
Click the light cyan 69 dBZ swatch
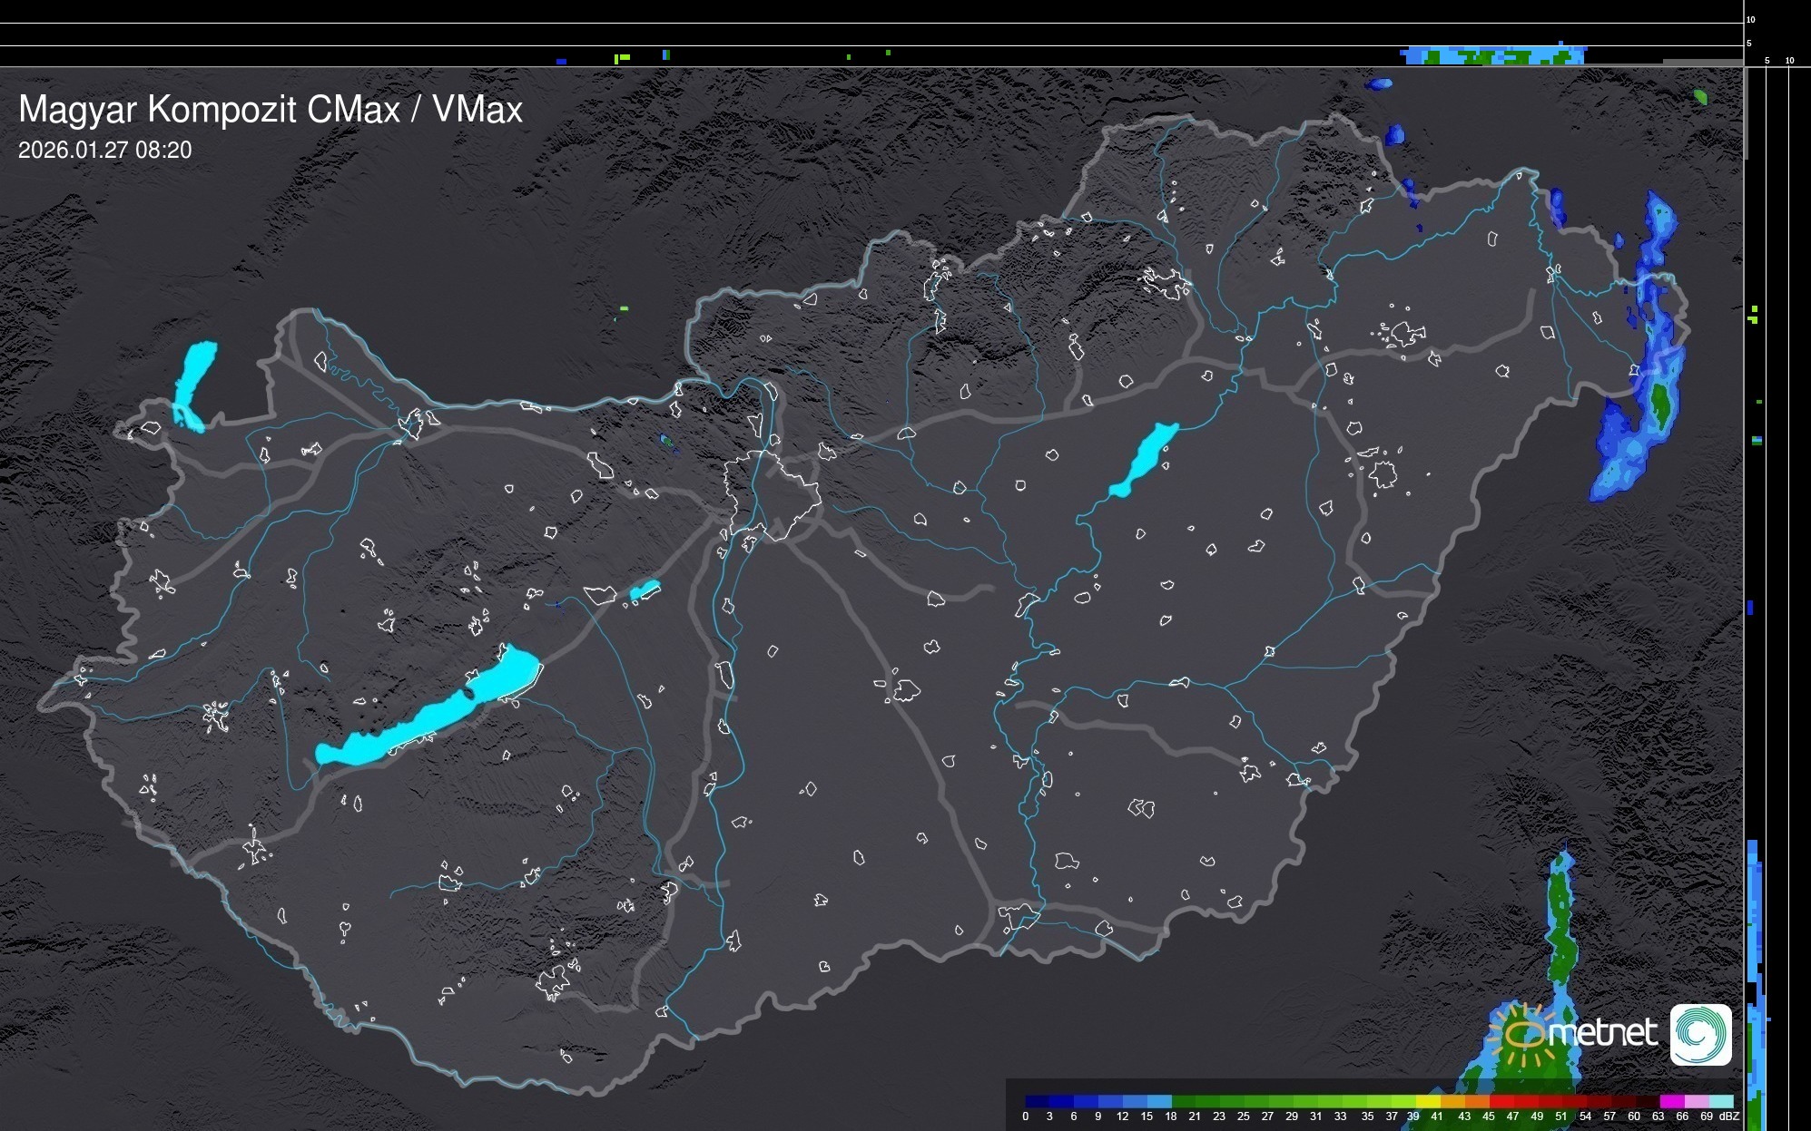point(1720,1101)
